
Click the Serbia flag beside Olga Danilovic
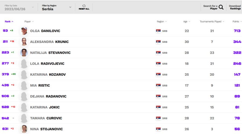point(158,31)
